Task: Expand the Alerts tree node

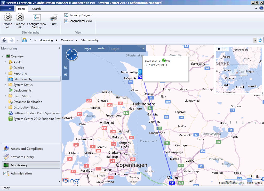Action: [5, 62]
